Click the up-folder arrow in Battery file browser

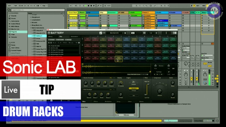click(49, 43)
